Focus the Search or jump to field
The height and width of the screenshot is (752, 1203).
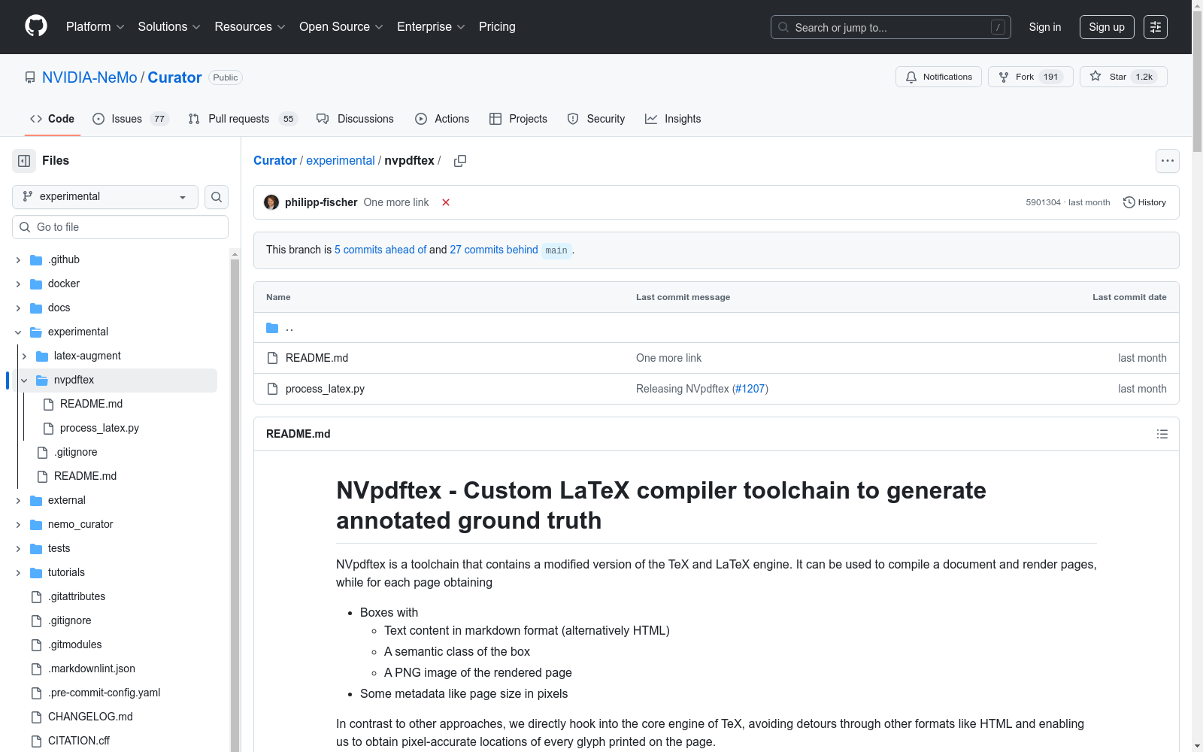tap(891, 27)
